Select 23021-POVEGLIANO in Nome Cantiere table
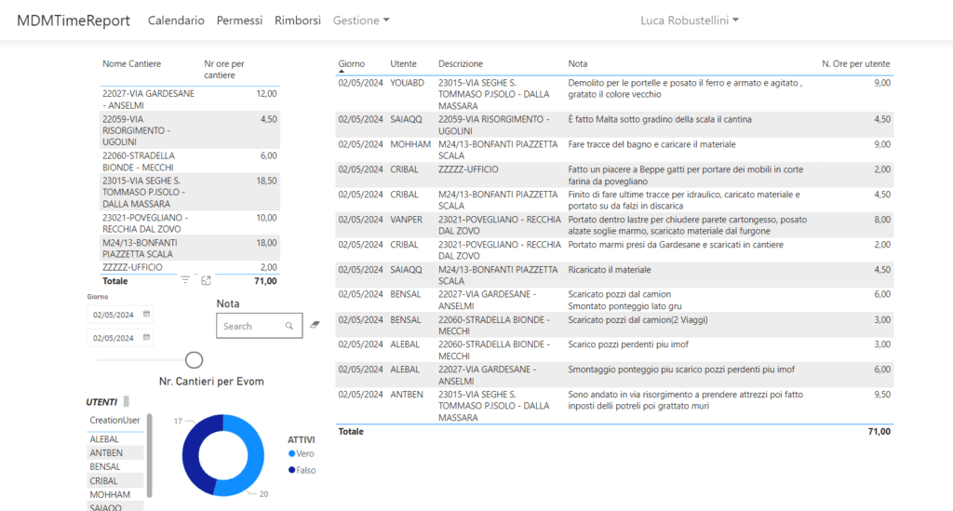This screenshot has width=953, height=511. click(145, 223)
